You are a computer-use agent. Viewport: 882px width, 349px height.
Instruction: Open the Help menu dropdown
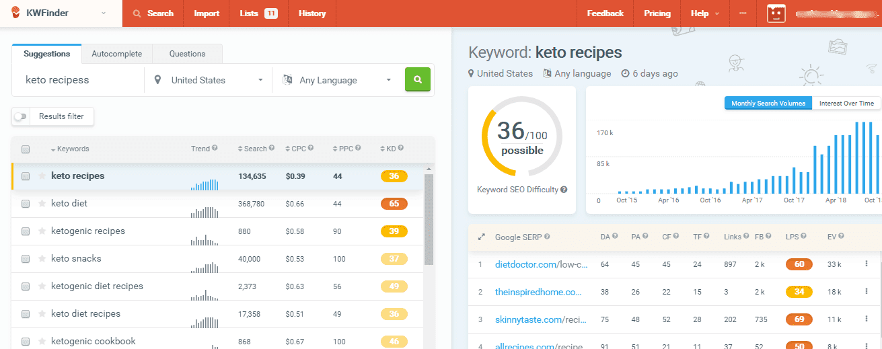click(704, 13)
